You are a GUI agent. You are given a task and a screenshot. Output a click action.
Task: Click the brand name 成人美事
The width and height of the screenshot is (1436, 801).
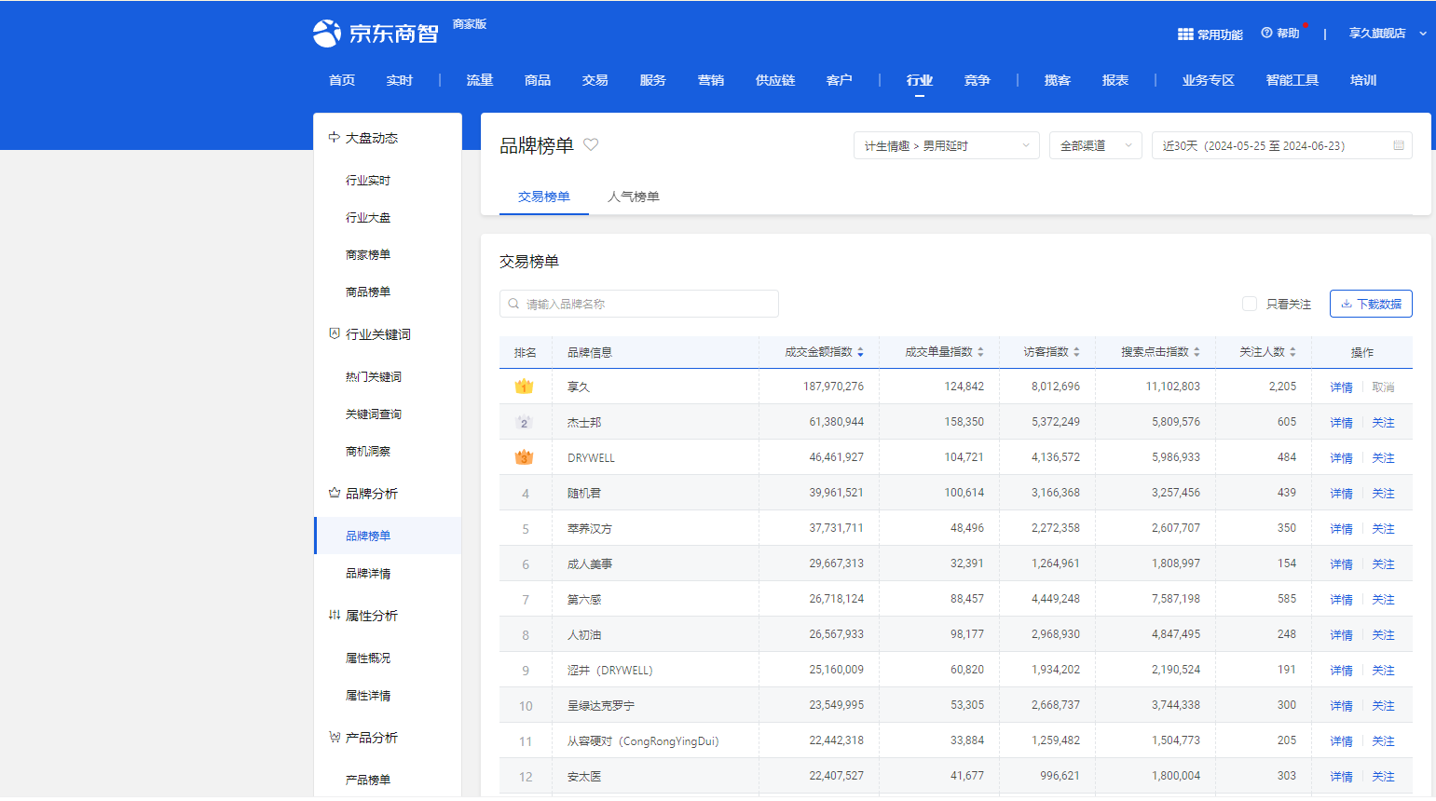pos(590,564)
